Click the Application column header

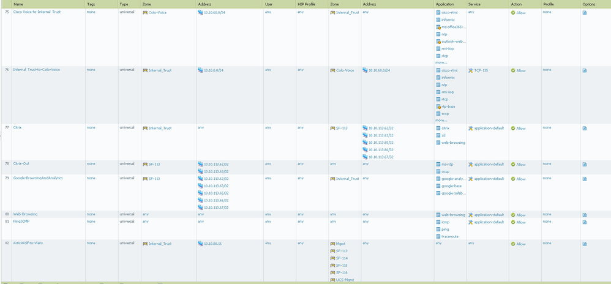point(445,4)
